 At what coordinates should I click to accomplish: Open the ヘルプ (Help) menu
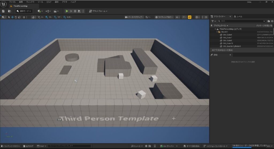point(73,2)
